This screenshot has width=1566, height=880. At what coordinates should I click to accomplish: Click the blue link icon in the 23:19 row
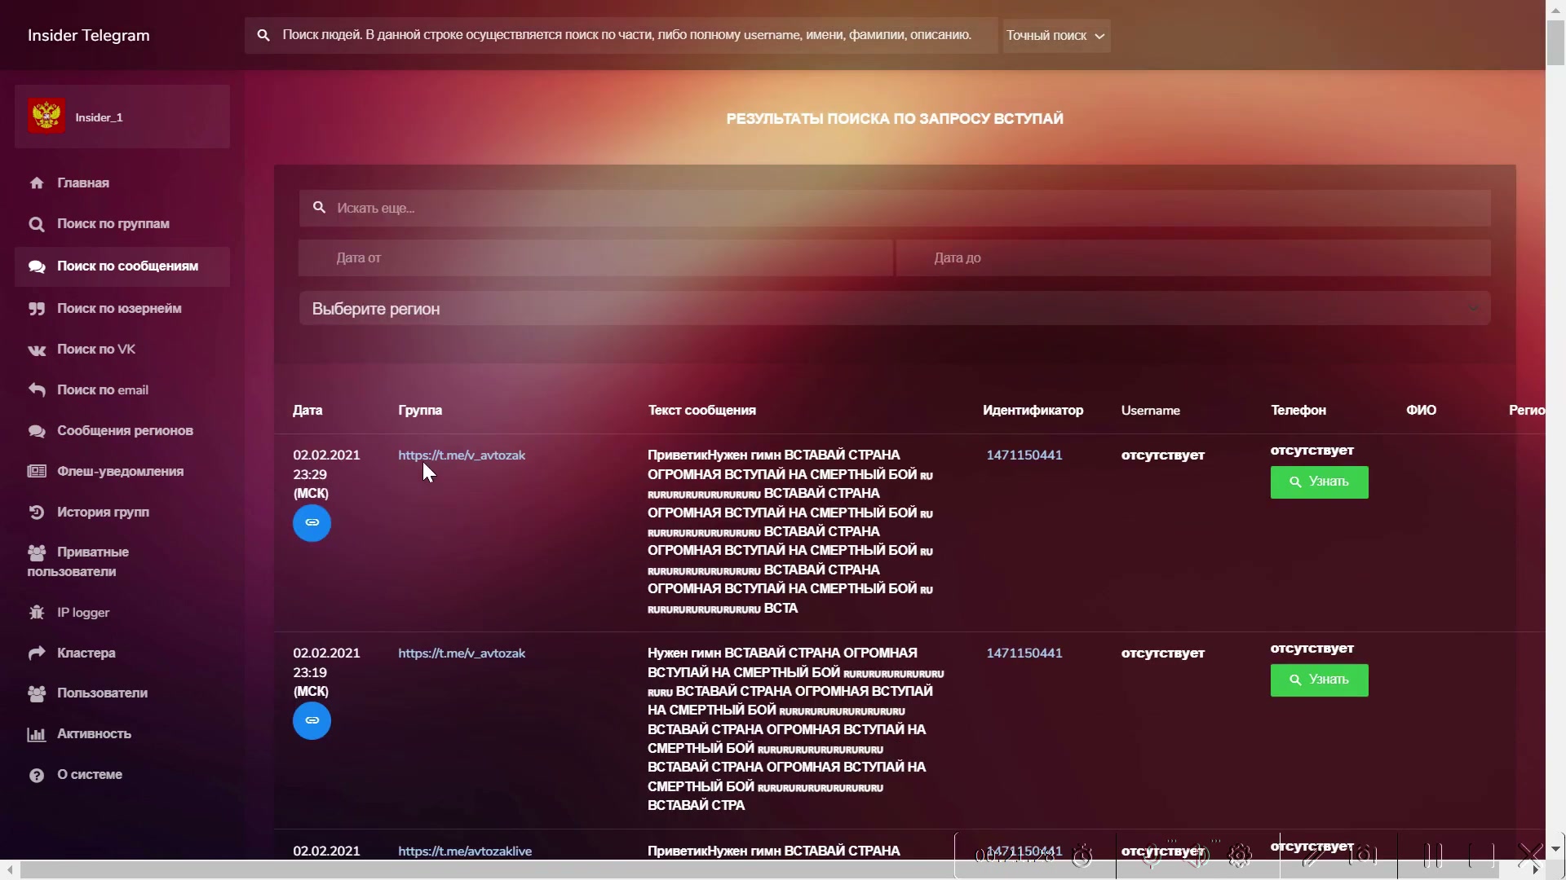tap(312, 720)
